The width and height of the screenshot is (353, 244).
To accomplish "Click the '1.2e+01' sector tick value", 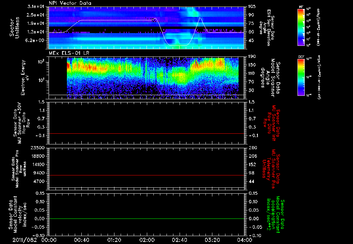I will [36, 32].
